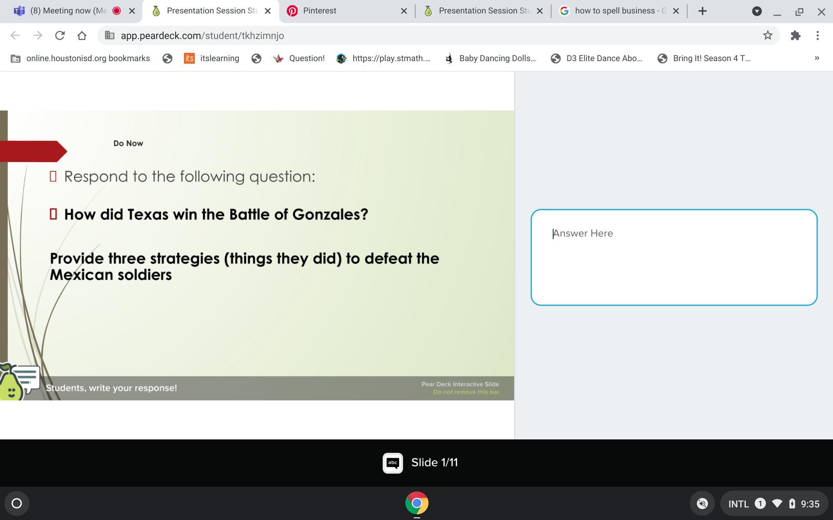833x520 pixels.
Task: Go to the browser home page
Action: pyautogui.click(x=82, y=36)
